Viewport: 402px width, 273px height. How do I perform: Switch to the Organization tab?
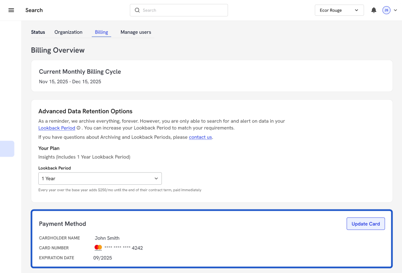68,32
